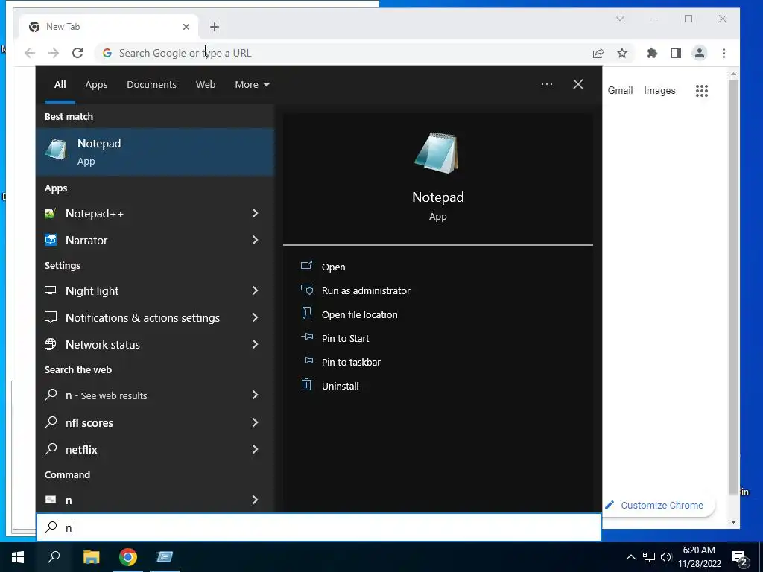Viewport: 763px width, 572px height.
Task: Open Google apps grid
Action: [x=702, y=90]
